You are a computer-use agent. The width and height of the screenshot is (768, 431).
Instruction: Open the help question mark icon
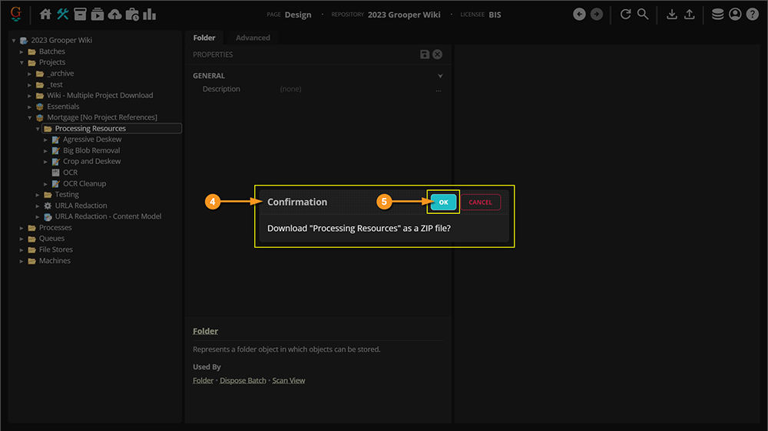753,14
